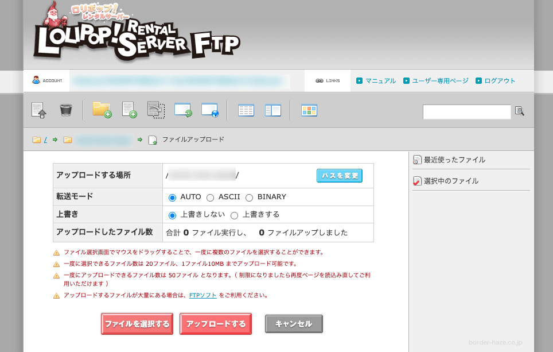
Task: Click the reload window icon in the toolbar
Action: [183, 110]
